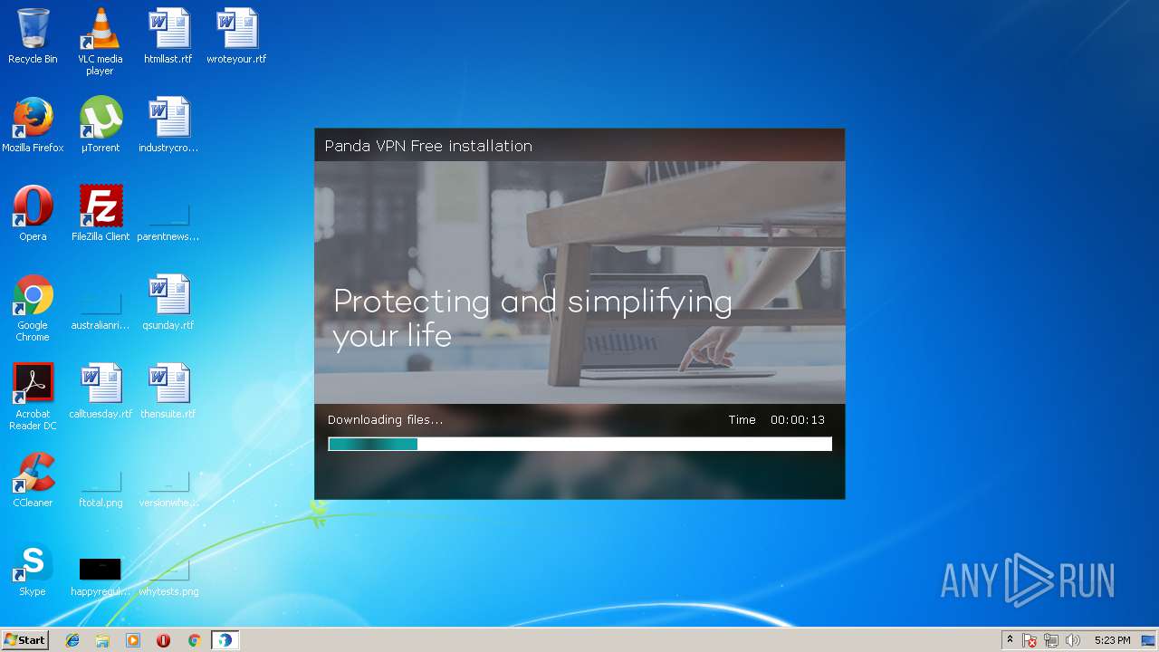Open Chrome from the taskbar
Screen dimensions: 1159x652
(194, 640)
